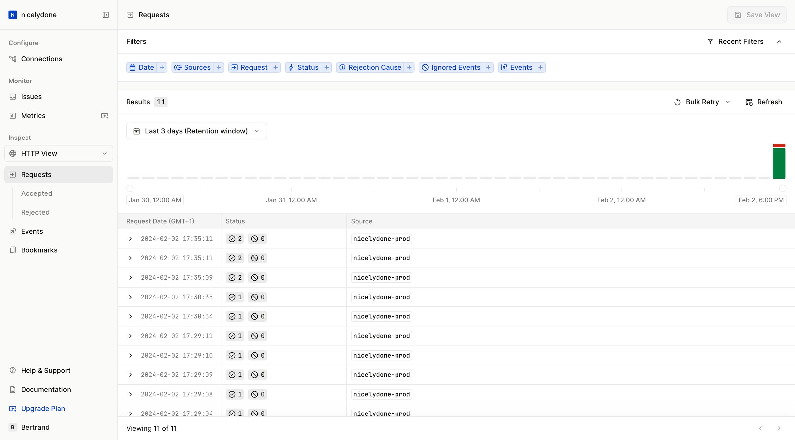Click the left timeline range handle
This screenshot has height=440, width=795.
(x=130, y=188)
